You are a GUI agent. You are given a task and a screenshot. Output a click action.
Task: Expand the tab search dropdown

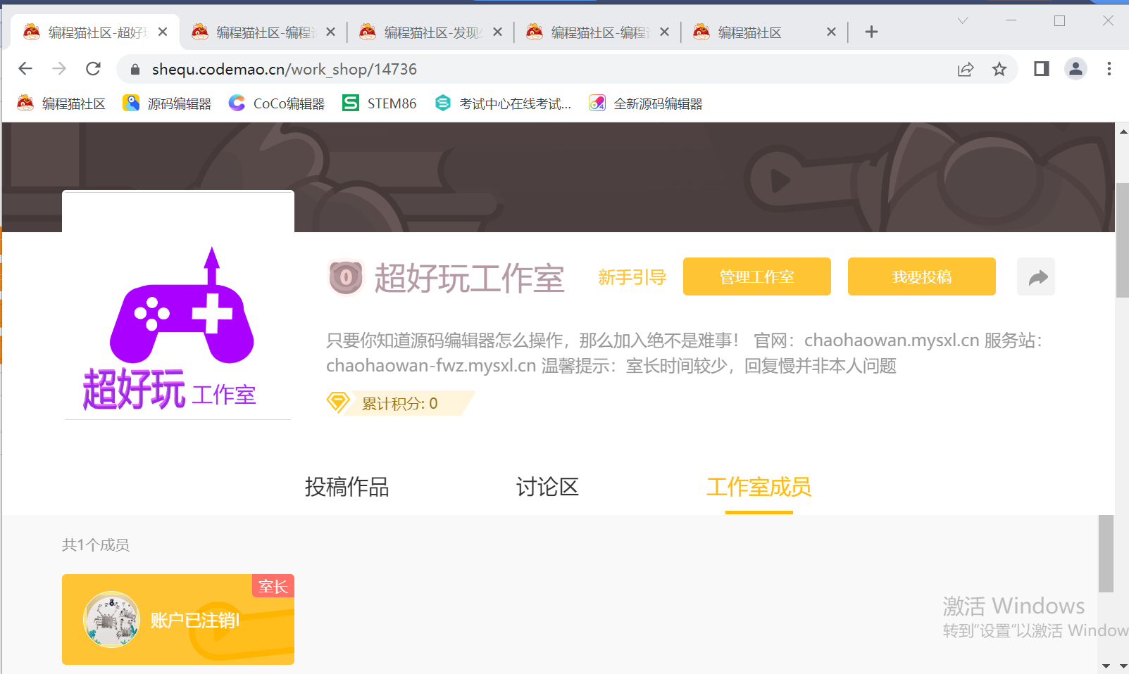click(x=963, y=20)
